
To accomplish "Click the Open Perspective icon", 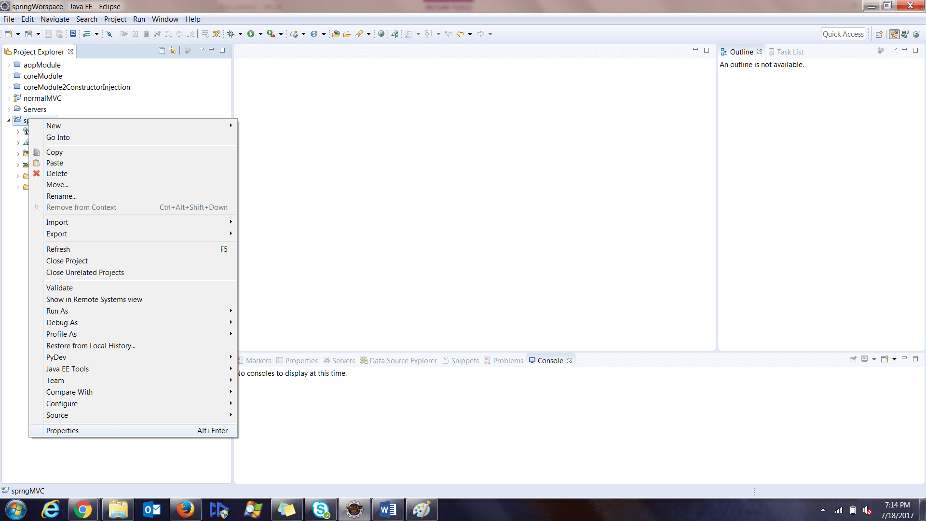I will [x=879, y=34].
